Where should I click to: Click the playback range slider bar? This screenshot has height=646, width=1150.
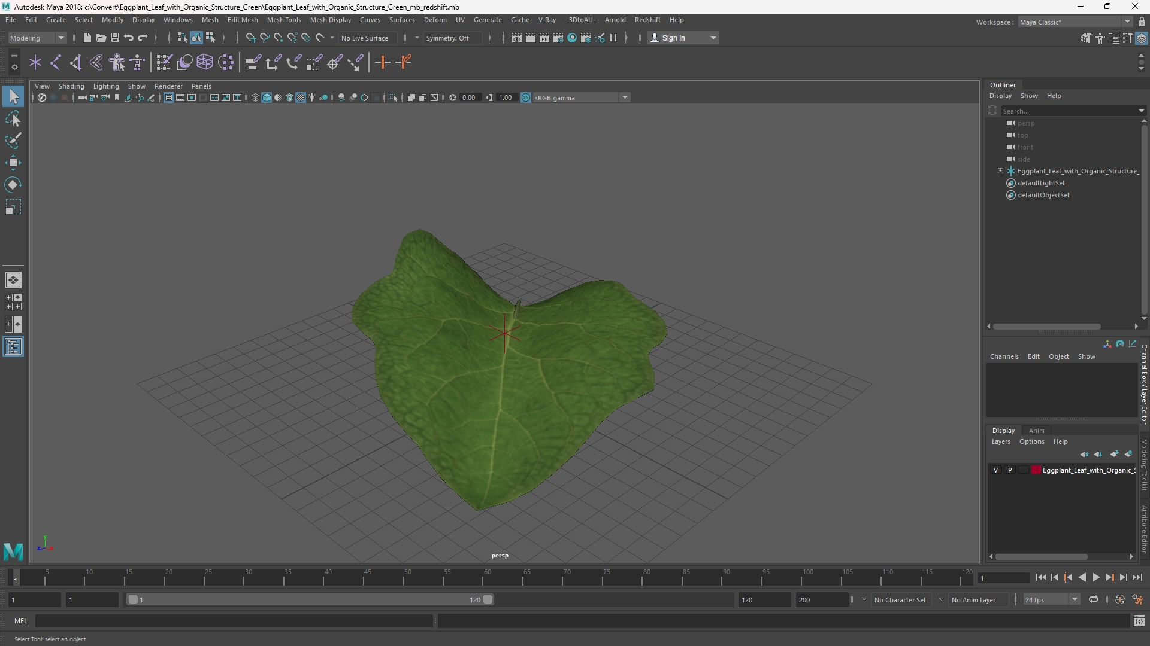point(310,599)
